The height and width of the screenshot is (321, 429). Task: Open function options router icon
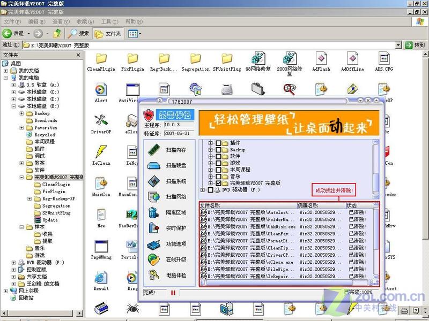pyautogui.click(x=154, y=244)
